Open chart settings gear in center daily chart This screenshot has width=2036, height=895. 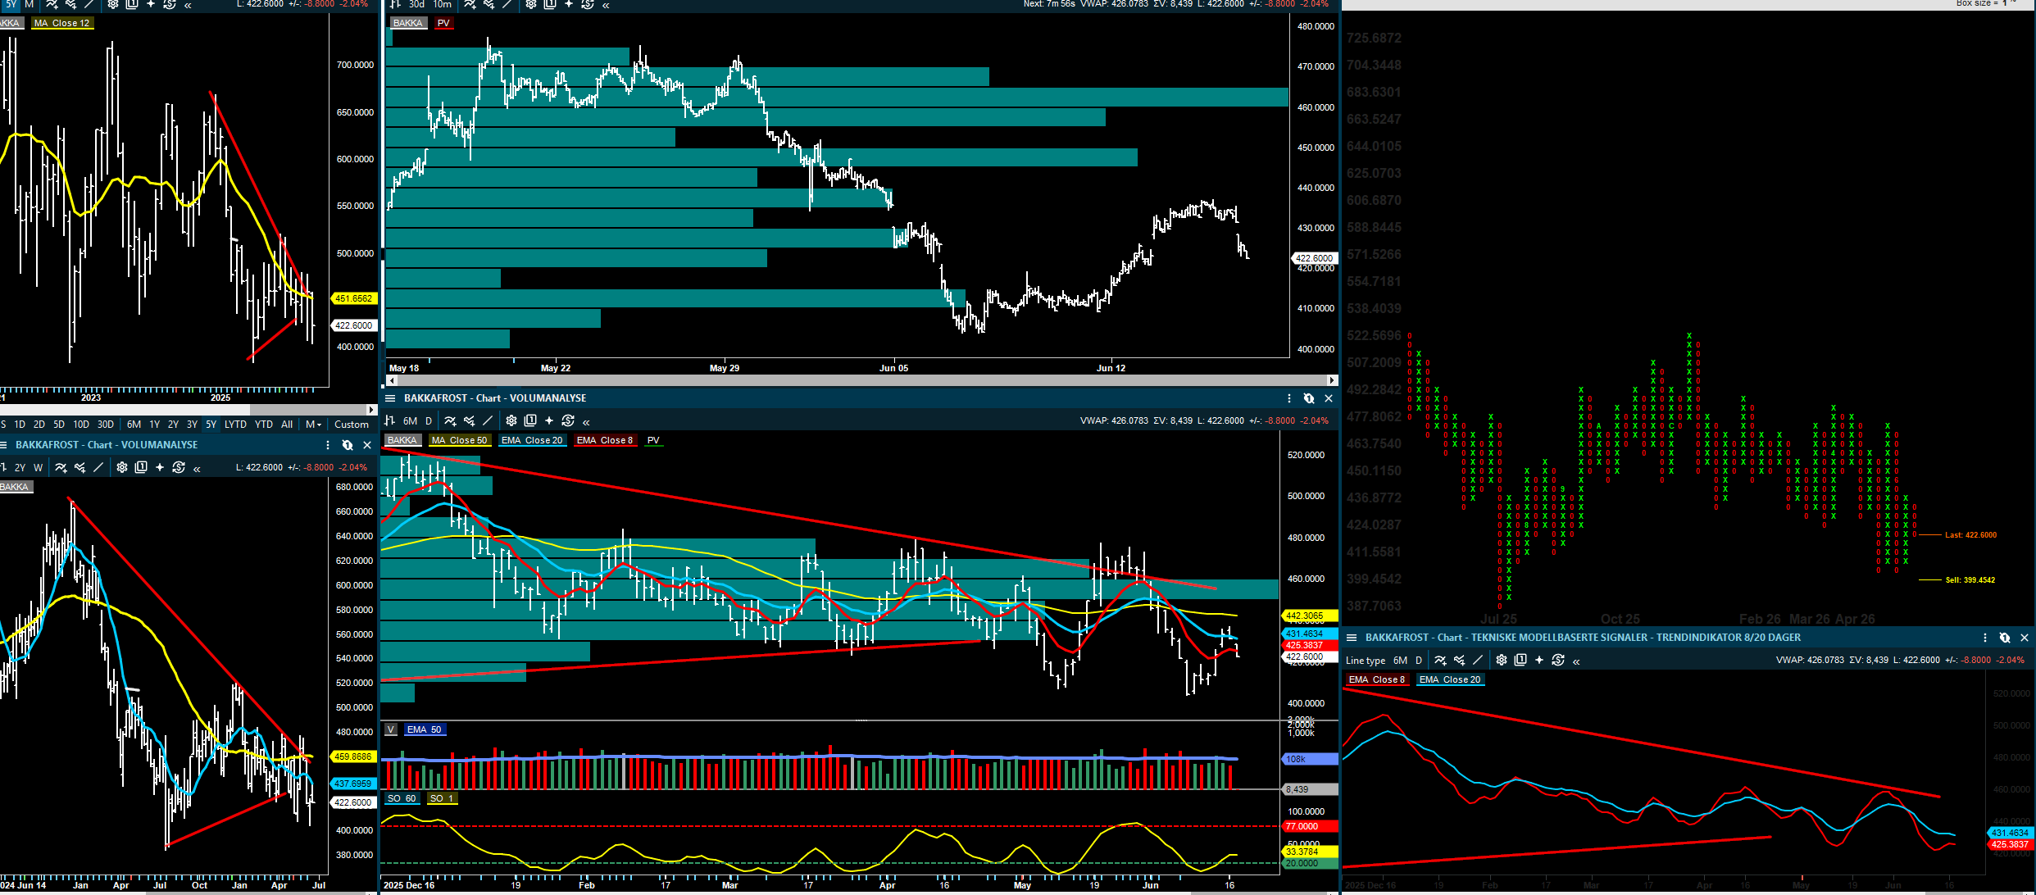click(511, 420)
